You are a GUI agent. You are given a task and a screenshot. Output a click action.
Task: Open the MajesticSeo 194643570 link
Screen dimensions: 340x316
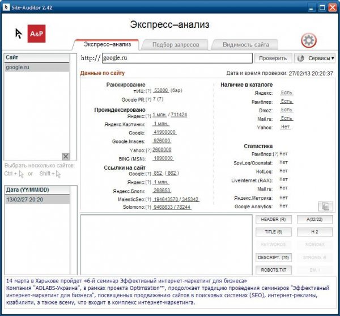pos(166,199)
